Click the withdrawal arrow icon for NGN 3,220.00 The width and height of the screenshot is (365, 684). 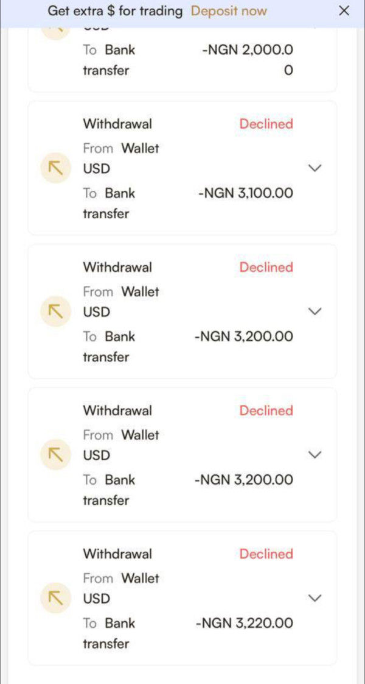pos(56,597)
